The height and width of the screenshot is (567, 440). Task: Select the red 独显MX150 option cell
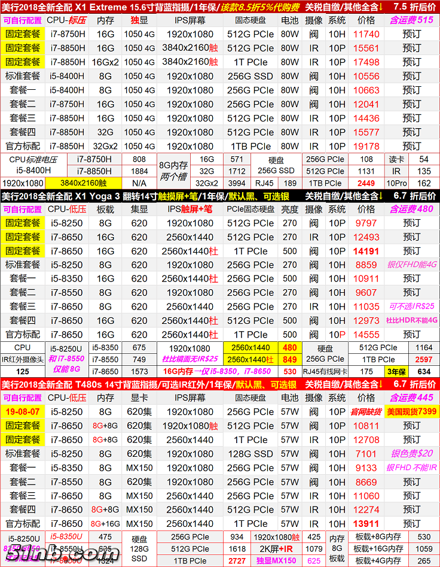click(276, 561)
